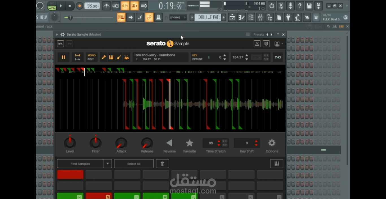Click the tempo field showing 98.000

click(x=92, y=6)
